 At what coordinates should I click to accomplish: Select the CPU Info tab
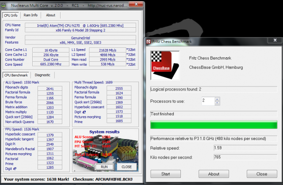[11, 15]
